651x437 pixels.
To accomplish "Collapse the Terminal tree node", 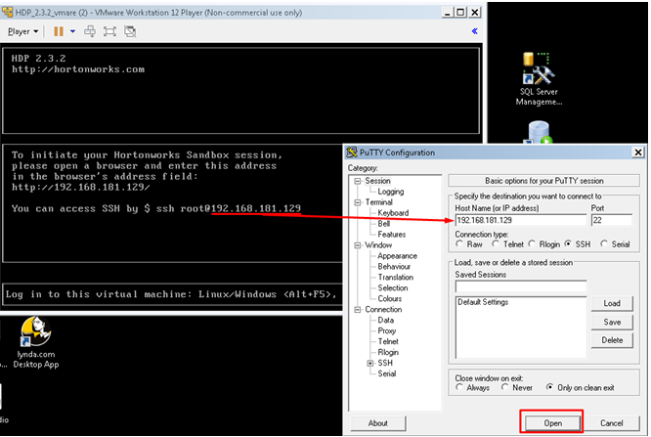I will coord(358,202).
